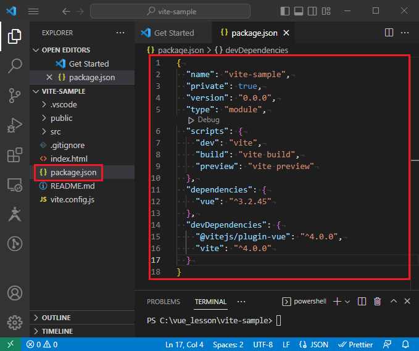Click the terminal prompt input area
The image size is (419, 351).
click(278, 321)
